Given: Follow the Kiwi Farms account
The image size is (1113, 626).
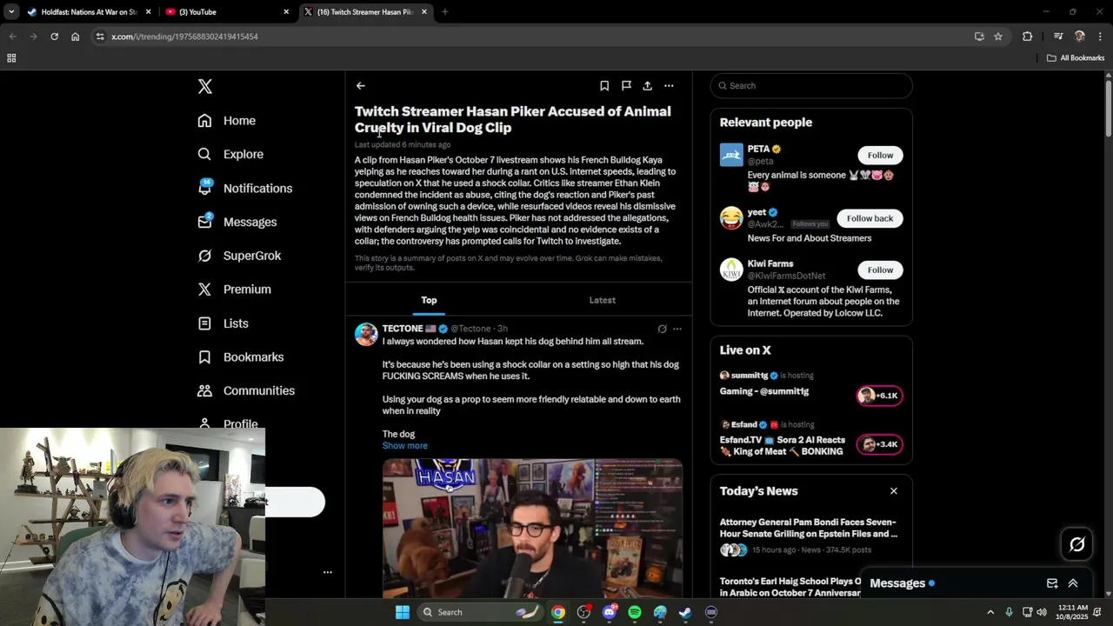Looking at the screenshot, I should (880, 270).
